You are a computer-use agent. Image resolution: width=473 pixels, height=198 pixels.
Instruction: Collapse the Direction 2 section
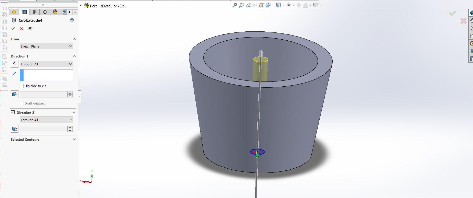tap(74, 113)
